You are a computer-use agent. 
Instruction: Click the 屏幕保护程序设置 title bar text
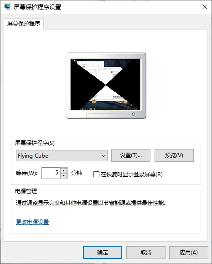tap(37, 7)
